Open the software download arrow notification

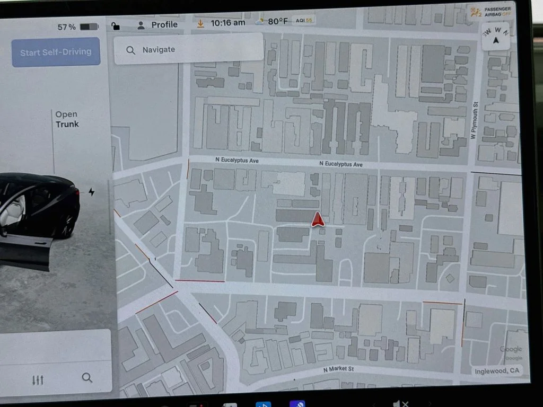point(200,23)
